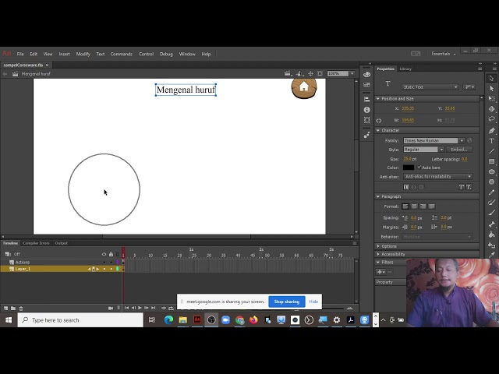Toggle superscript text button

[x=462, y=187]
